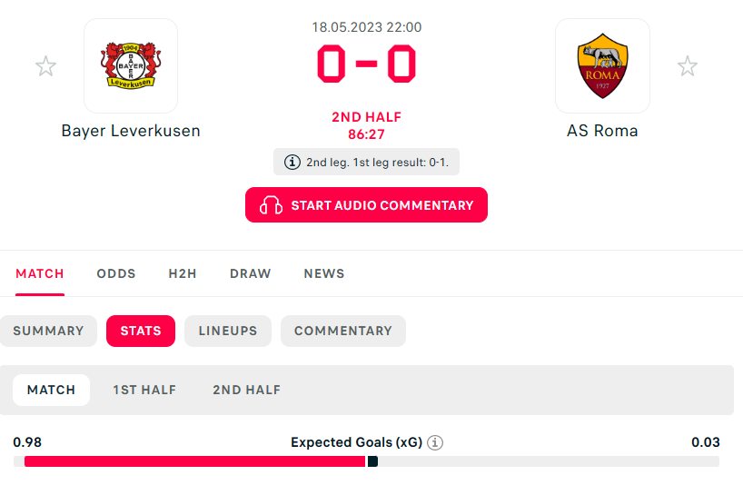Favorite AS Roma with the star icon
This screenshot has height=485, width=743.
[x=688, y=66]
